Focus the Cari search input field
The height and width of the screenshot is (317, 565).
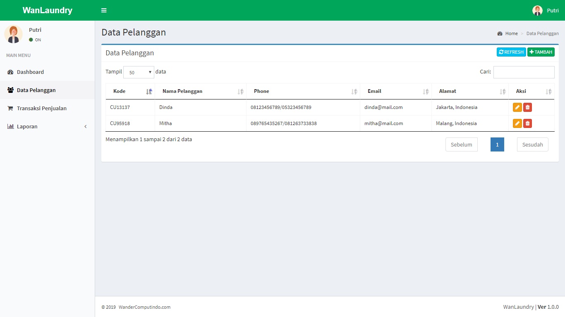click(x=524, y=72)
